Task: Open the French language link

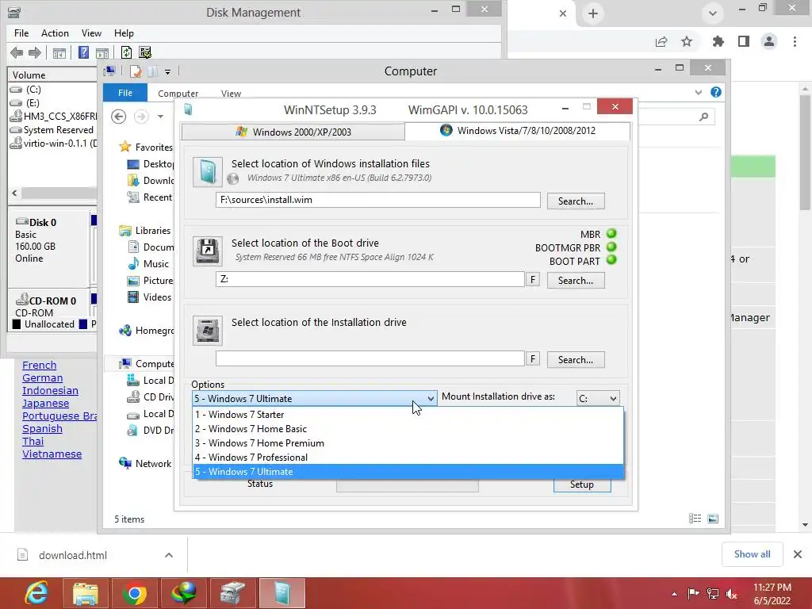Action: click(40, 365)
